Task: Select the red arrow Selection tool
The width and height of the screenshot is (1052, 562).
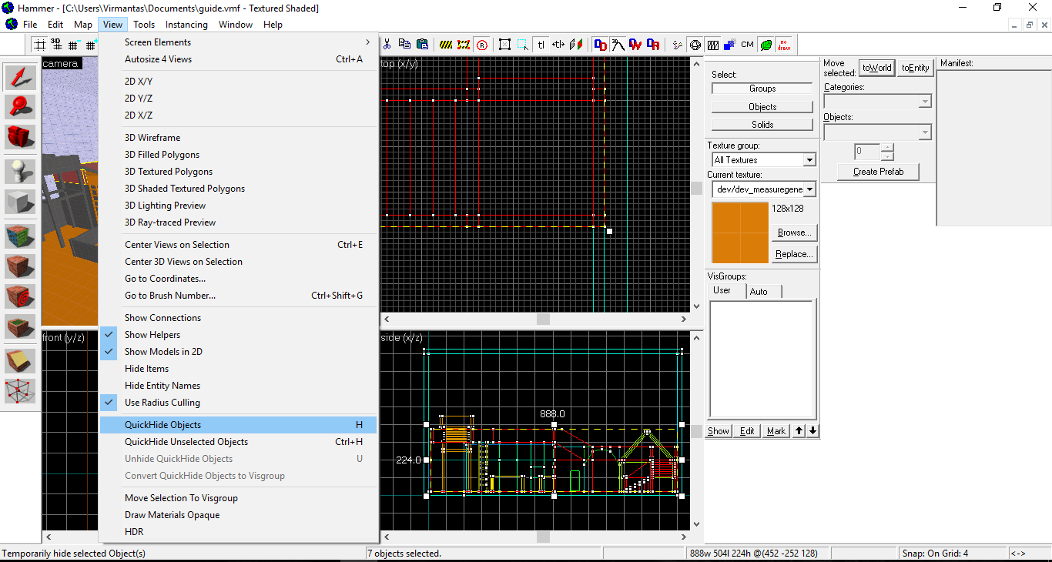Action: [x=20, y=76]
